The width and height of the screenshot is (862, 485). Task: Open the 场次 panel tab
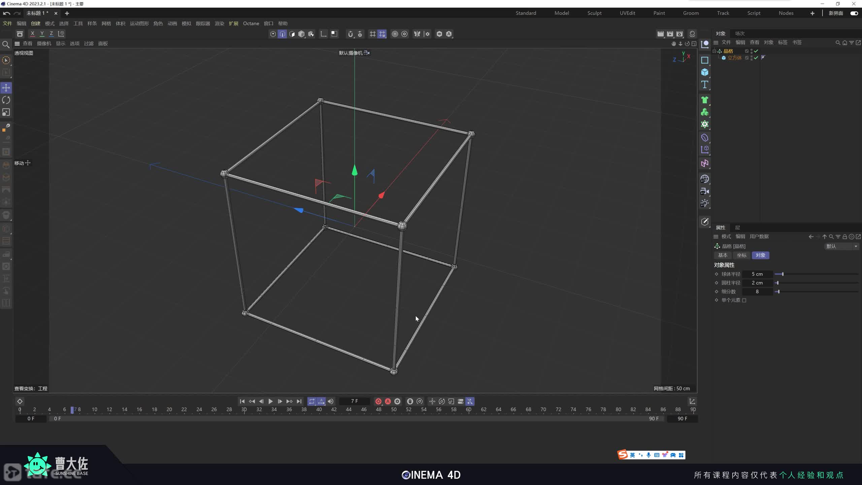coord(739,33)
